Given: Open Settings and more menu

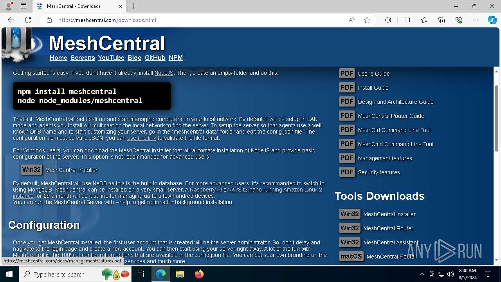Looking at the screenshot, I should point(476,20).
